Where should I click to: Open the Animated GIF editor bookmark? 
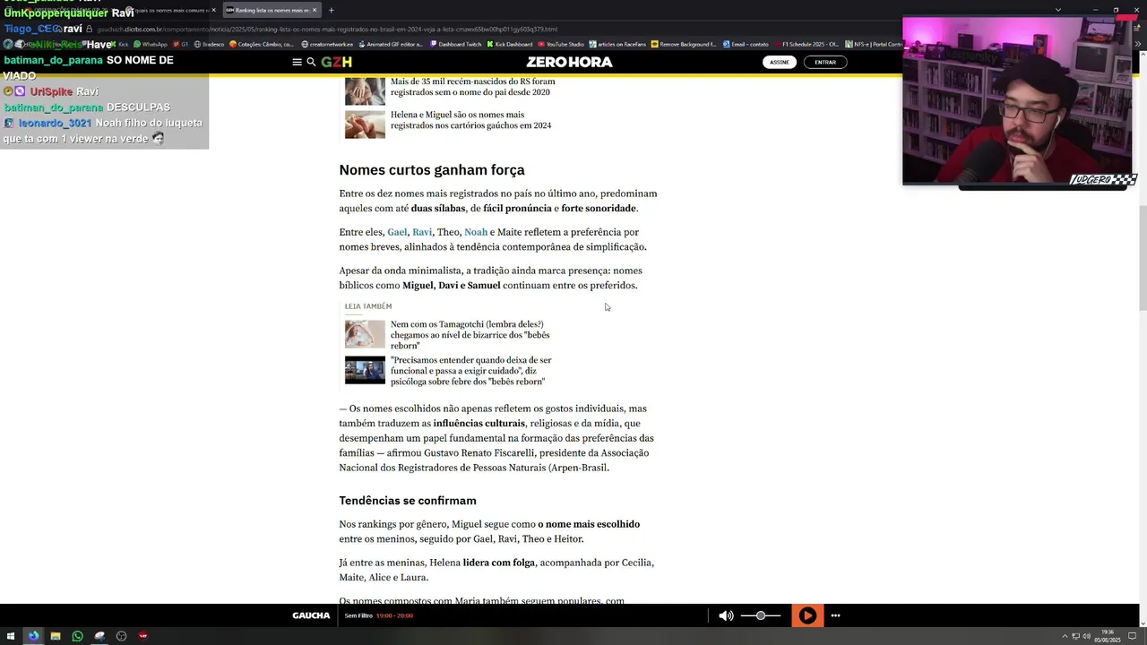pos(391,44)
